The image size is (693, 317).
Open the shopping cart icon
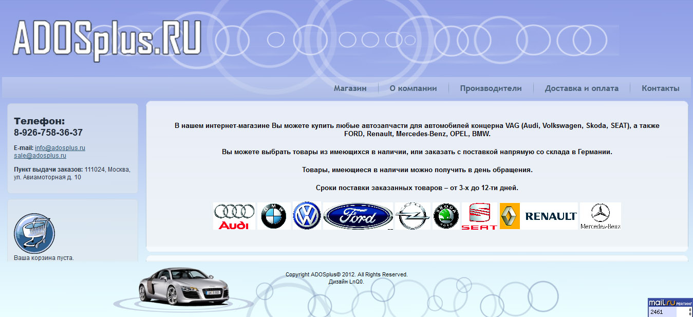pyautogui.click(x=34, y=233)
